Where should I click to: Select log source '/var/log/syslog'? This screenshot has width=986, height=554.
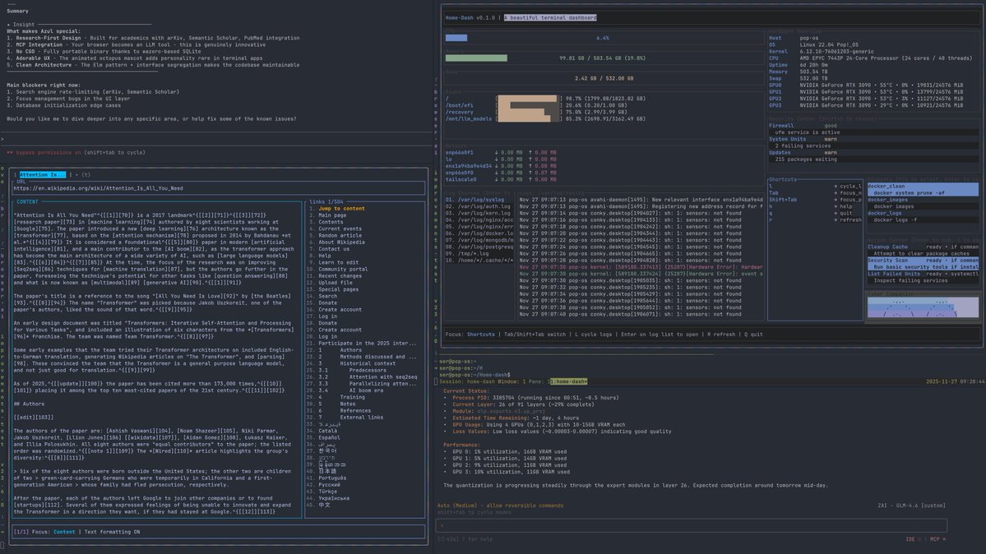[474, 200]
